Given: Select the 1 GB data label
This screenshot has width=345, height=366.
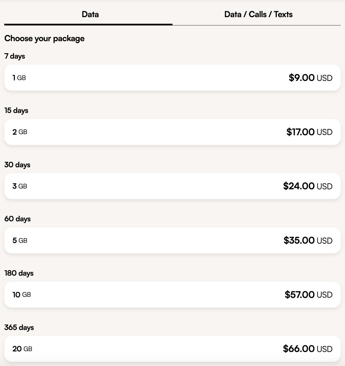Looking at the screenshot, I should click(x=19, y=77).
